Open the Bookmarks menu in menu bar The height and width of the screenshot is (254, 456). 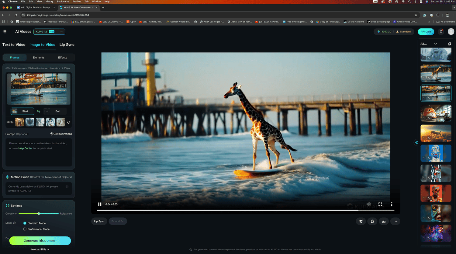coord(63,2)
